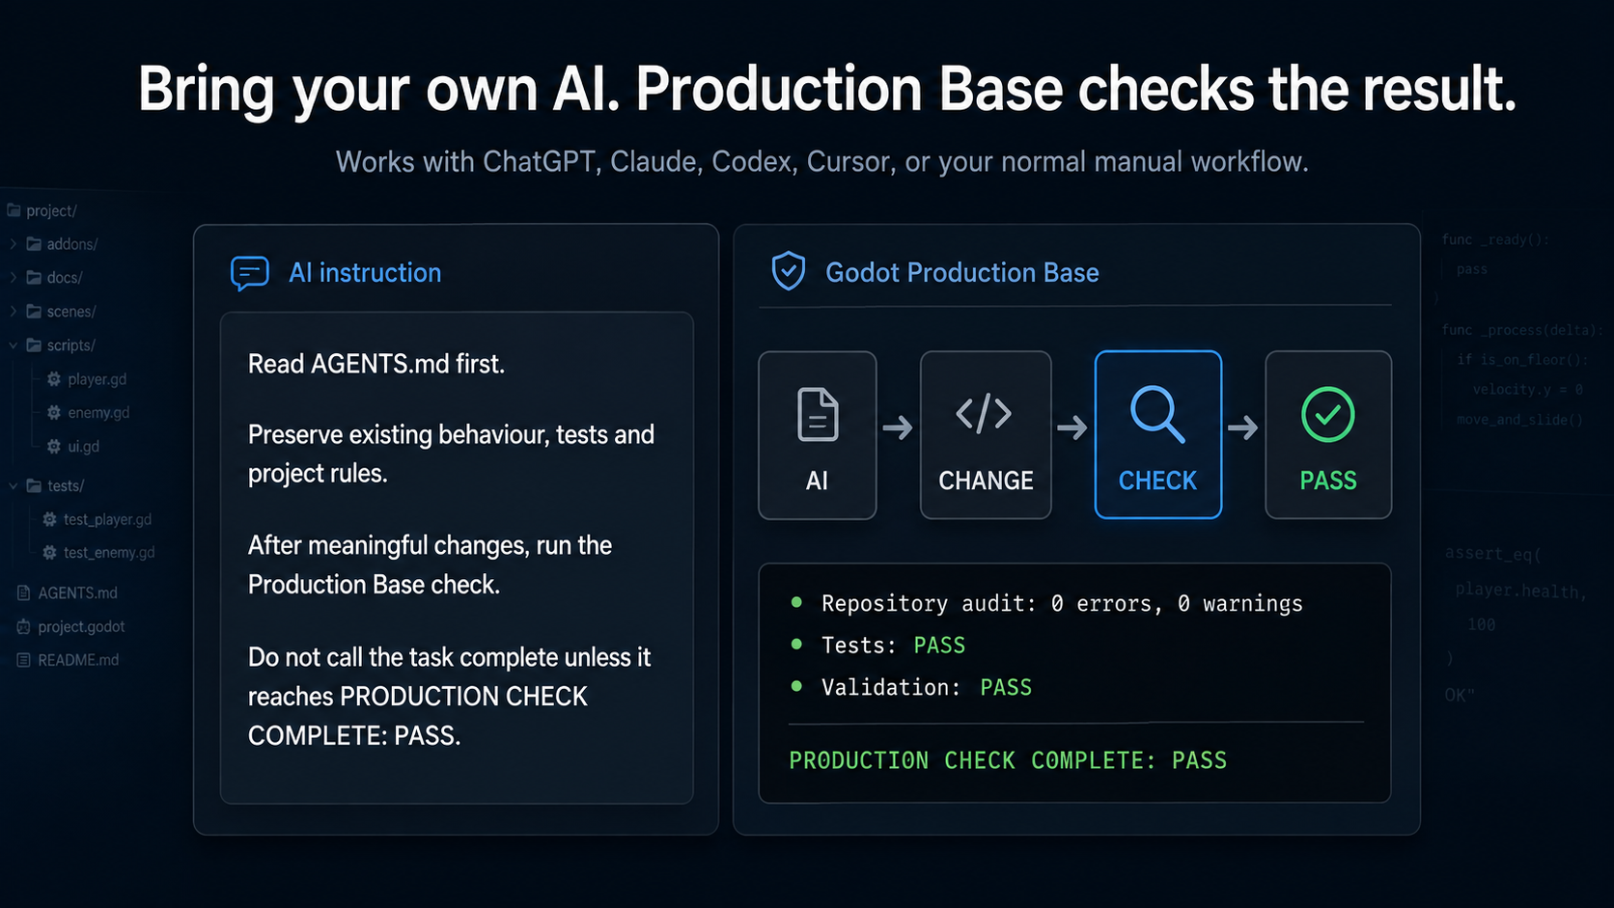Click the 'player.health,' code line
The width and height of the screenshot is (1614, 908).
click(1521, 590)
